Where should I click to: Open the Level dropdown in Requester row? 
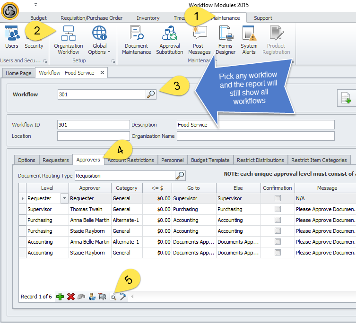(65, 198)
